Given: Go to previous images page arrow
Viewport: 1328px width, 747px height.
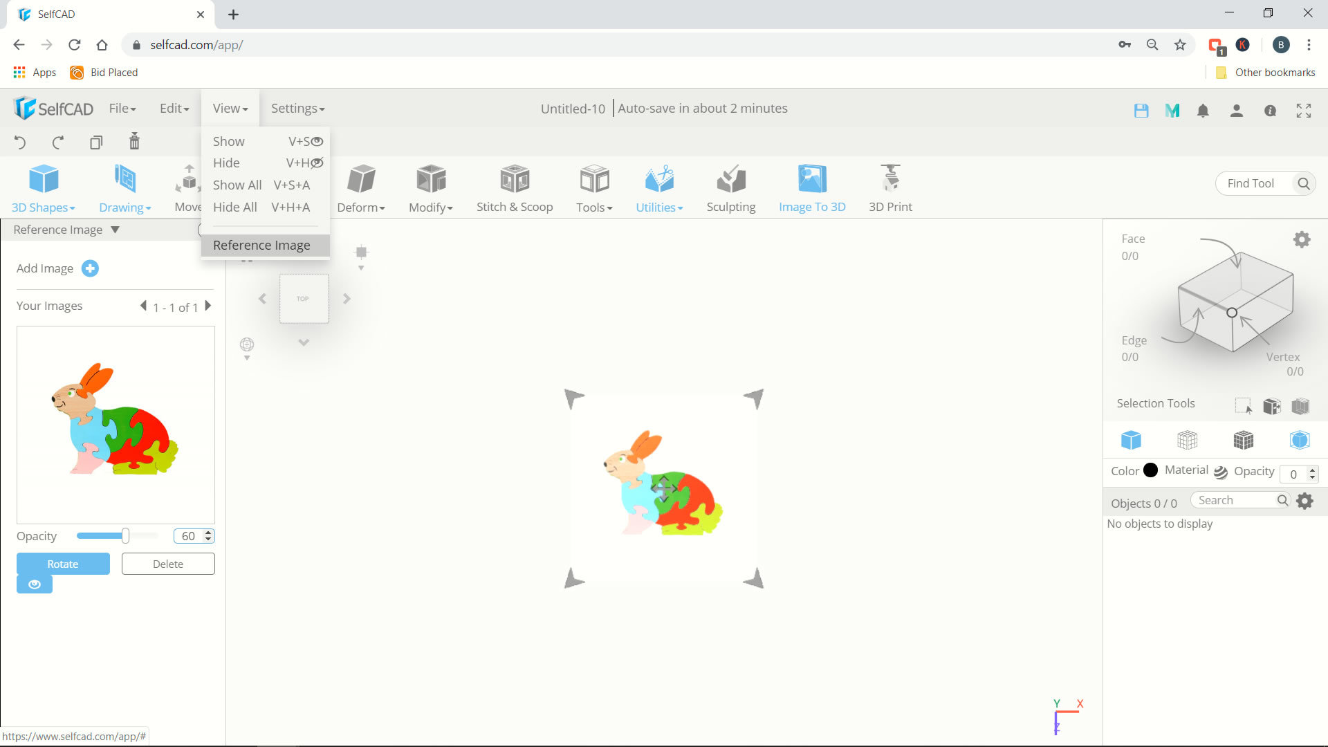Looking at the screenshot, I should (x=143, y=306).
